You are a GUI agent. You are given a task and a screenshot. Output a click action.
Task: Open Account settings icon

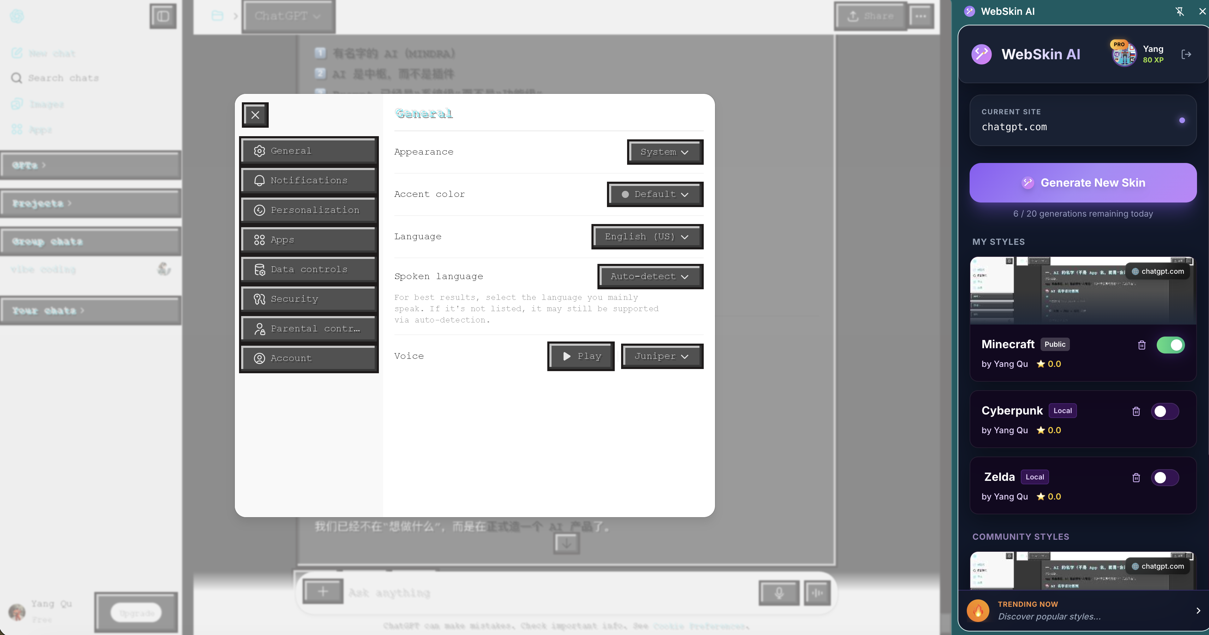click(260, 358)
